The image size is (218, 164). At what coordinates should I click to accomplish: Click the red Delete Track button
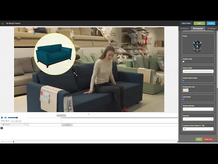click(x=208, y=139)
